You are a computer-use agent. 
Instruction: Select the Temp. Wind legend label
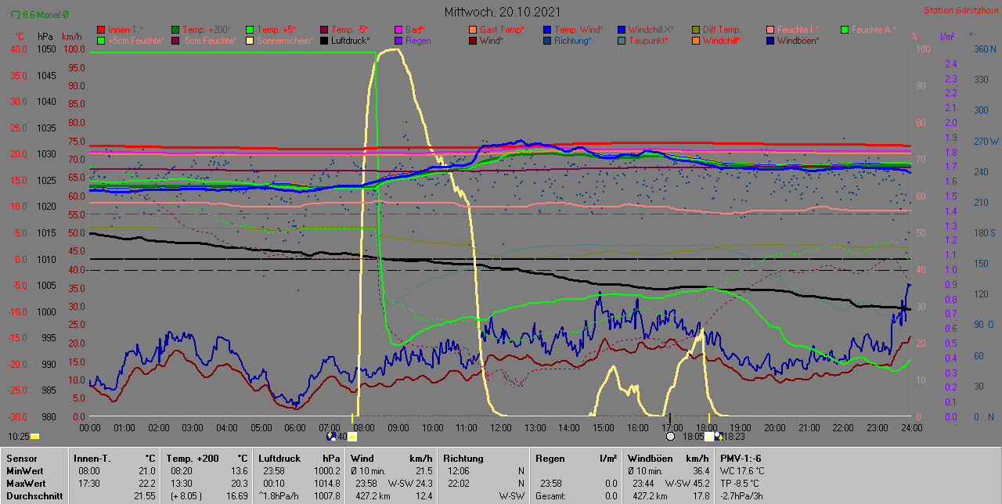(x=578, y=30)
